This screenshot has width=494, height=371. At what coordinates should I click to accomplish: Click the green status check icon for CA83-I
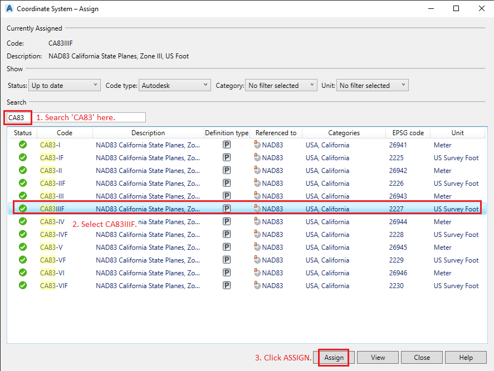click(23, 145)
